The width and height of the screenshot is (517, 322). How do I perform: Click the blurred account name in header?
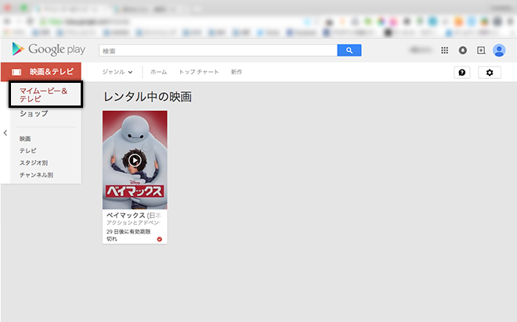point(421,50)
